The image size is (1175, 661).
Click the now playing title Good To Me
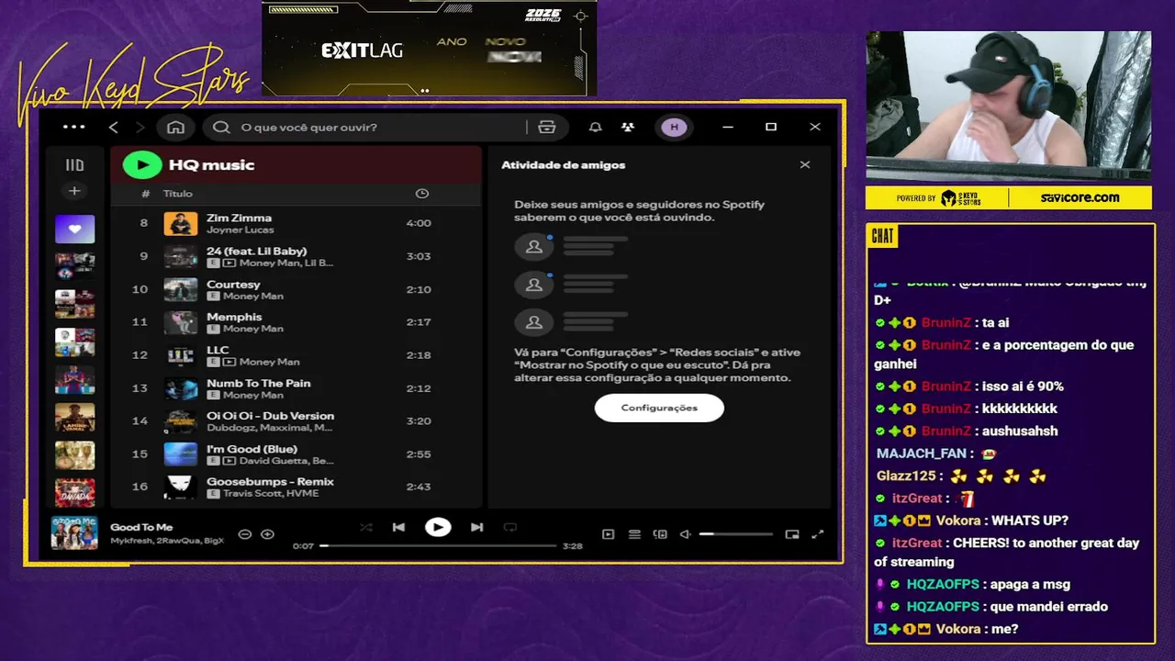(141, 527)
